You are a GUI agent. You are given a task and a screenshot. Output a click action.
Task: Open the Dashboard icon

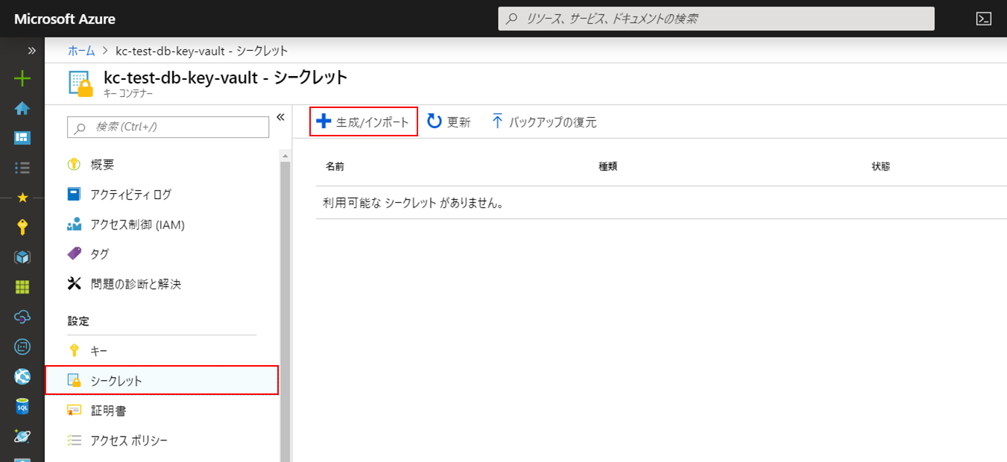(x=22, y=137)
